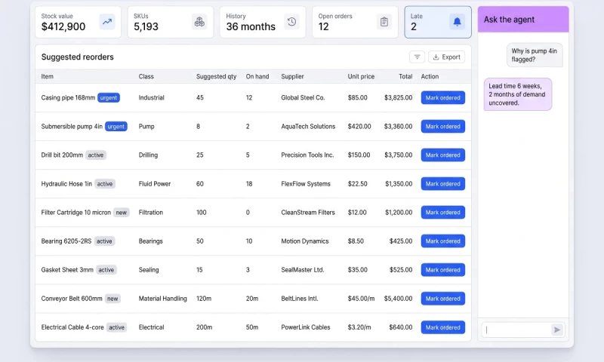Mark Bearing 6205-2RS as ordered
This screenshot has height=362, width=604.
click(442, 241)
